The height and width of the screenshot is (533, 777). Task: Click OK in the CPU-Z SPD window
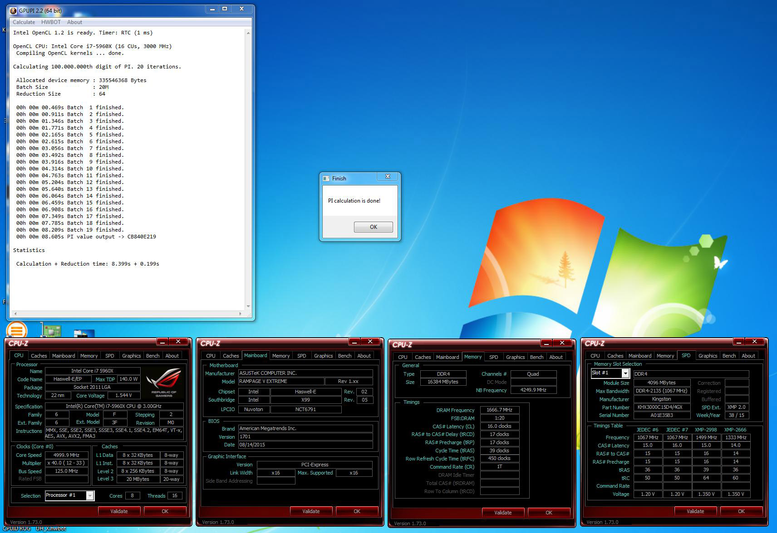742,511
